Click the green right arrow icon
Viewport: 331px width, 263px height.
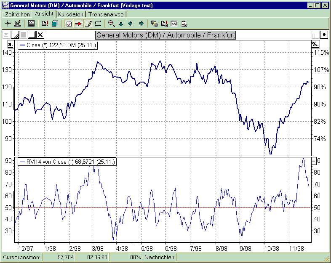(141, 24)
